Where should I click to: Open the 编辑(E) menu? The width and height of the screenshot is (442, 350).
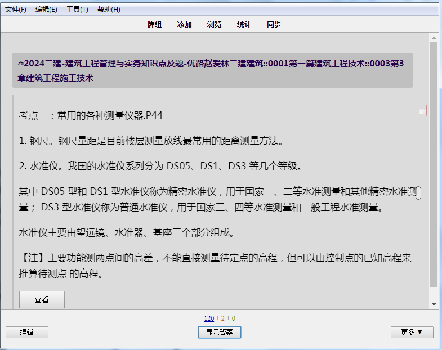pyautogui.click(x=46, y=10)
